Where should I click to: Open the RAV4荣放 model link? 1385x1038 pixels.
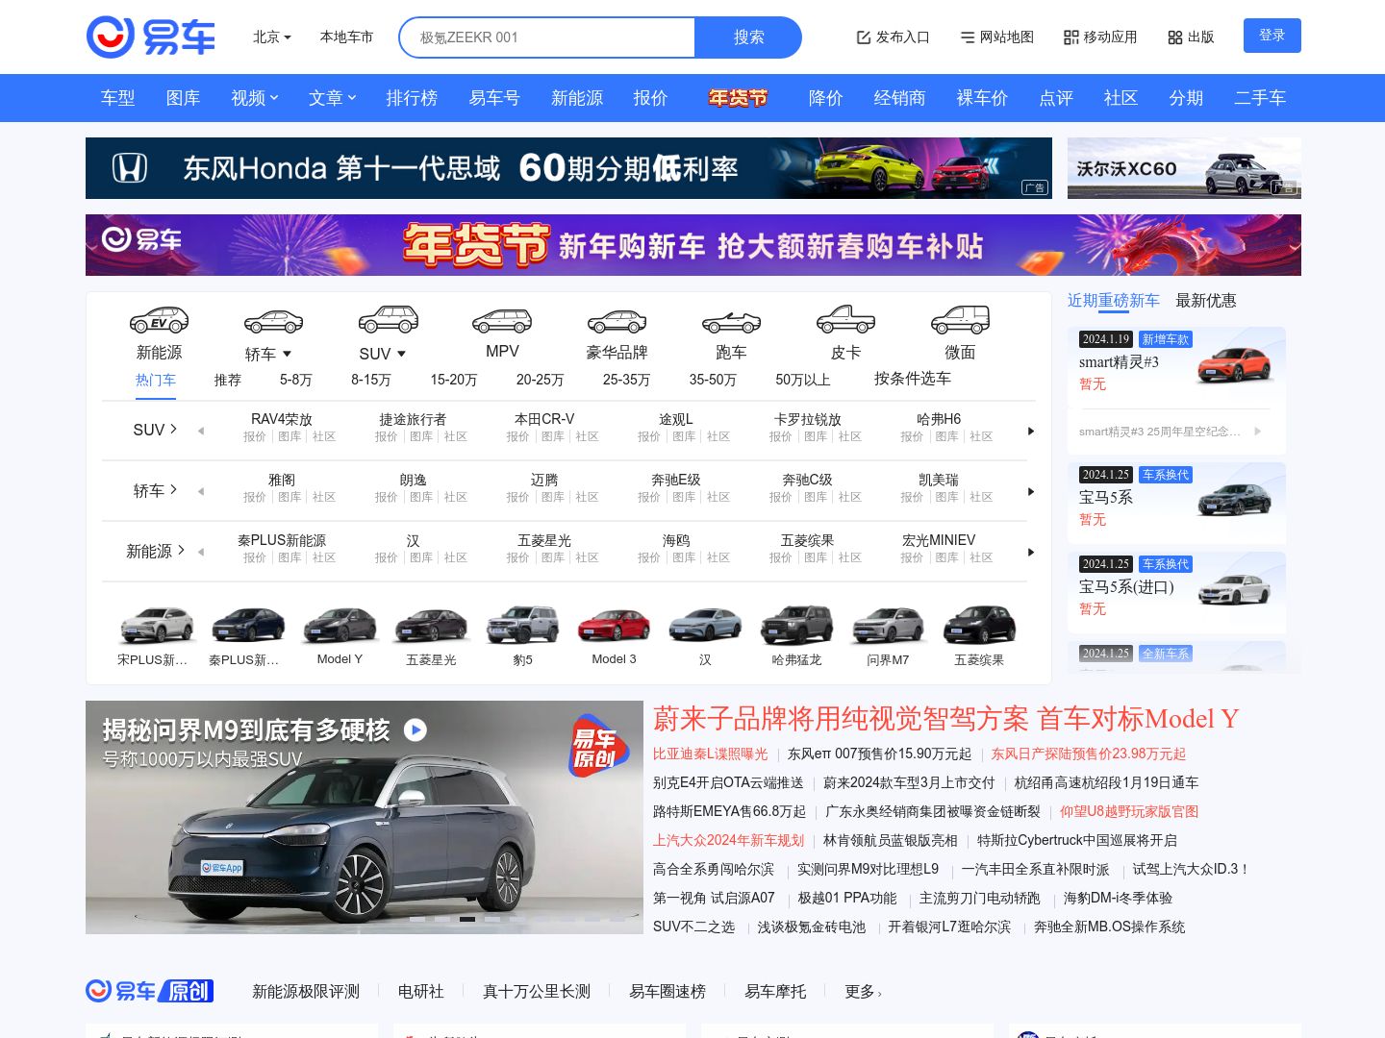pyautogui.click(x=282, y=419)
